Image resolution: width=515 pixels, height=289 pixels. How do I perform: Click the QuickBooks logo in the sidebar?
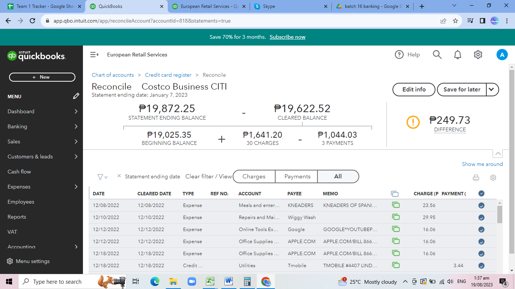[x=37, y=56]
